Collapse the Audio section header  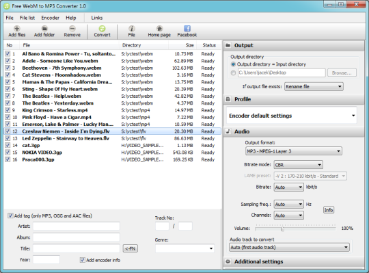(293, 131)
